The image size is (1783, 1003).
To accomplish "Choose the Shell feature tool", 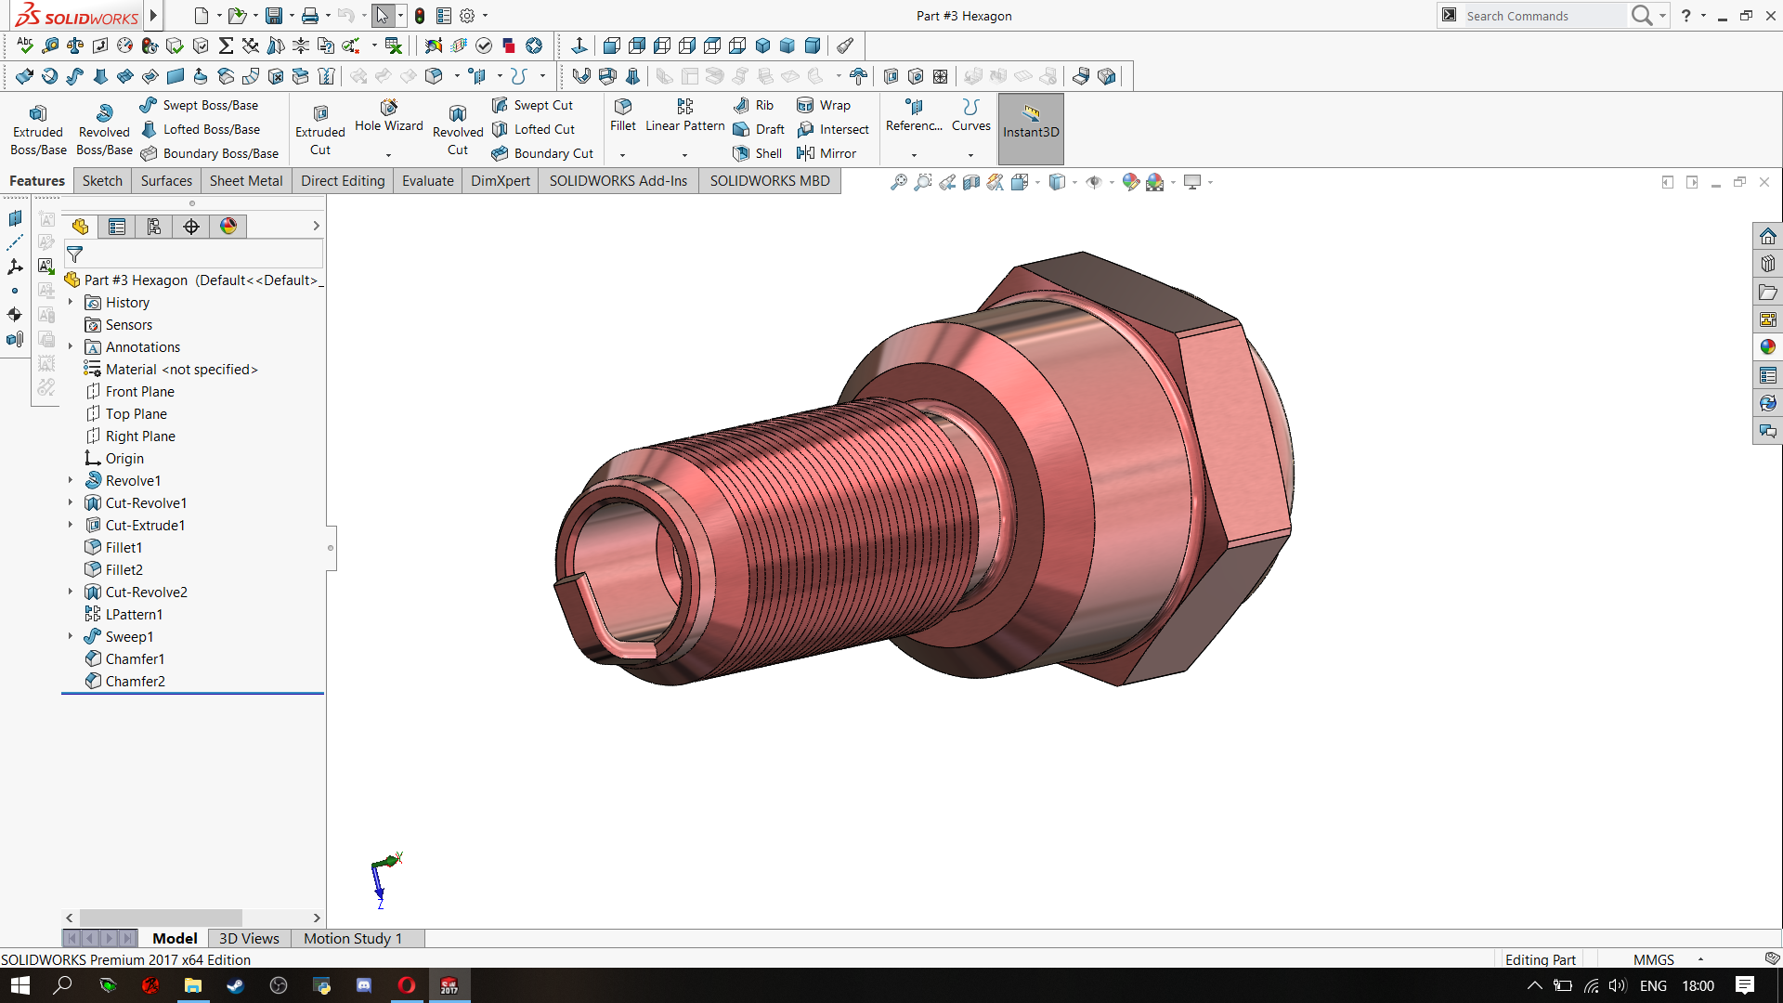I will 758,153.
